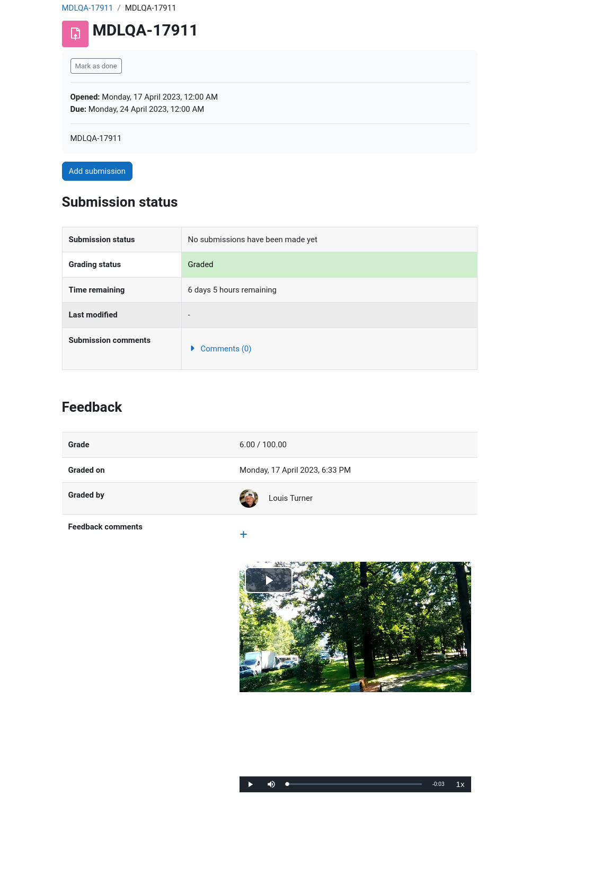Click the Due date line
The image size is (593, 893).
pos(137,109)
